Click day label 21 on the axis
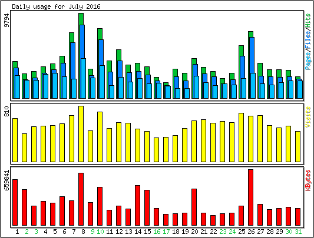 204,232
